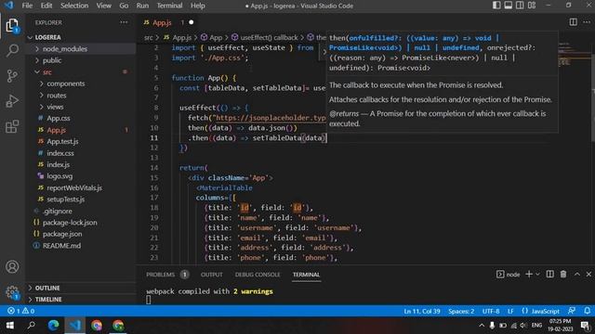Click the errors and warnings status indicator
Image resolution: width=595 pixels, height=334 pixels.
click(x=20, y=311)
